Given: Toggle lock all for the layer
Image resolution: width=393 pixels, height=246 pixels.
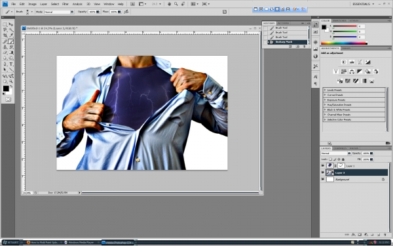Looking at the screenshot, I should pos(343,159).
